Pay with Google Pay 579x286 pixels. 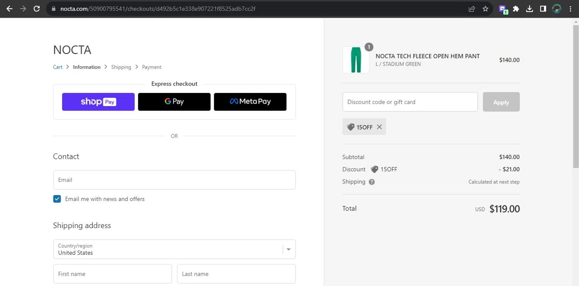tap(174, 102)
